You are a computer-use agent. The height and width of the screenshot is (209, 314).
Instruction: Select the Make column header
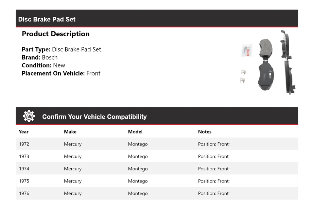point(70,132)
